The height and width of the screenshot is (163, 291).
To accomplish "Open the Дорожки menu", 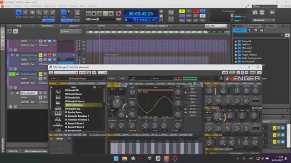I will coord(74,26).
